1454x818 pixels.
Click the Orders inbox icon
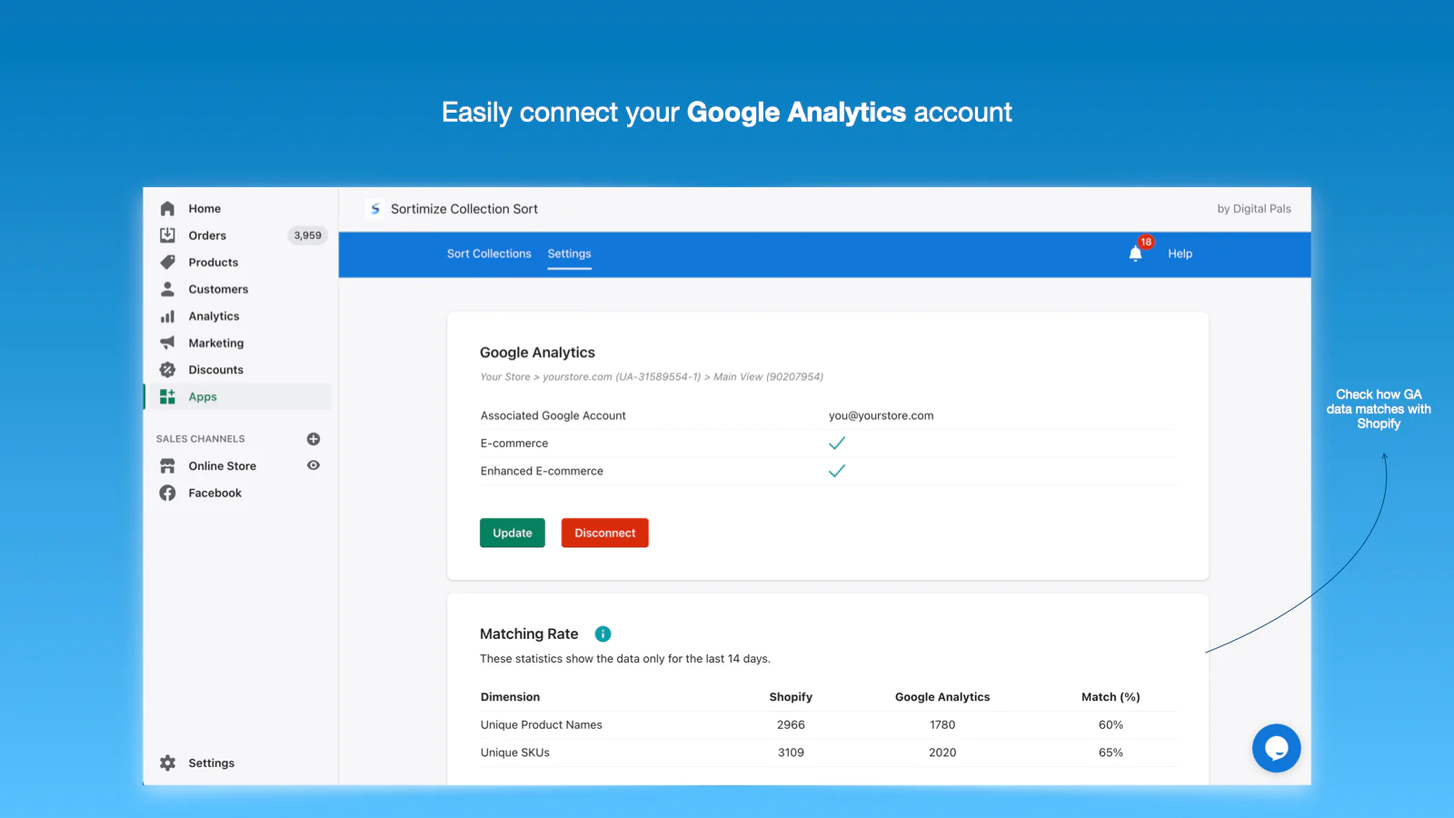pos(167,235)
